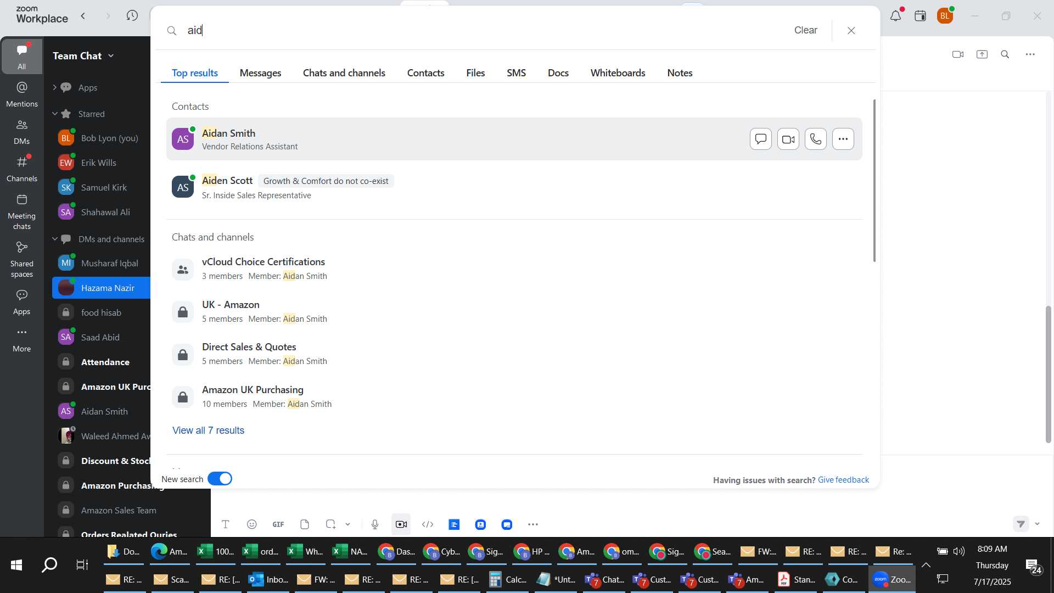
Task: Open the Attendance channel
Action: 102,362
